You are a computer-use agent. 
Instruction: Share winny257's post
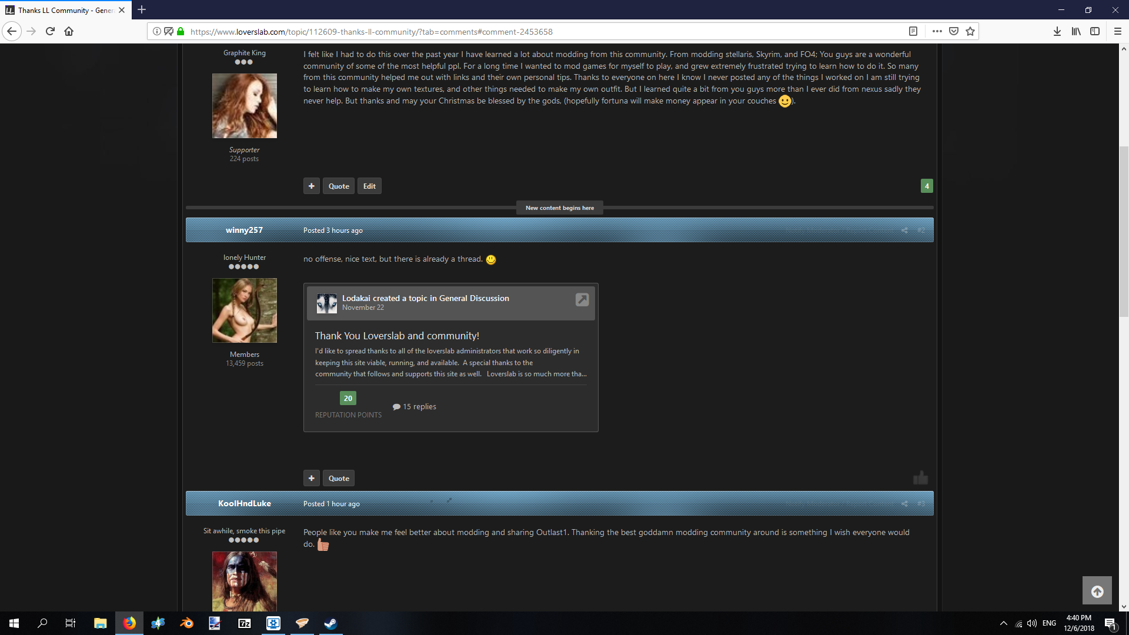904,230
